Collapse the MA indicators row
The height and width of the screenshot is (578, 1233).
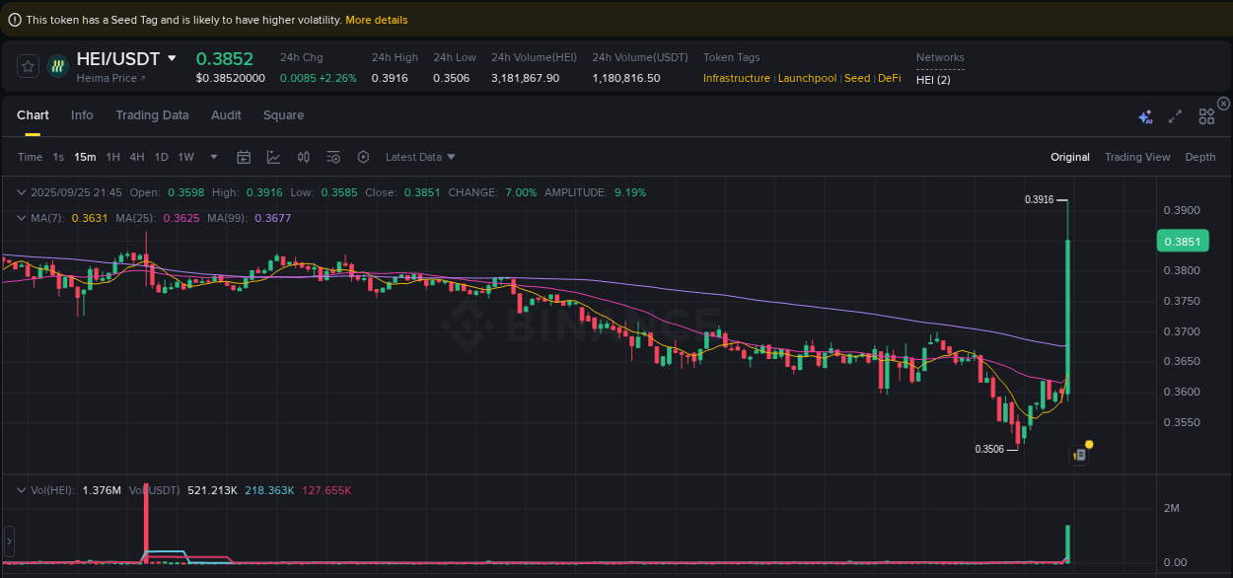pyautogui.click(x=21, y=218)
